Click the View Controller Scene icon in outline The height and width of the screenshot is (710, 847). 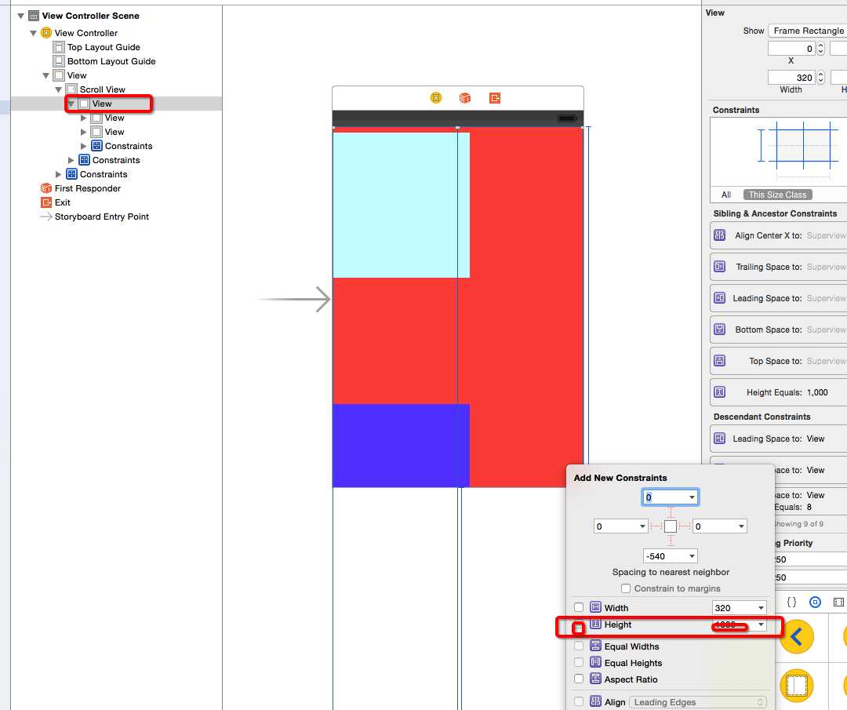tap(34, 16)
